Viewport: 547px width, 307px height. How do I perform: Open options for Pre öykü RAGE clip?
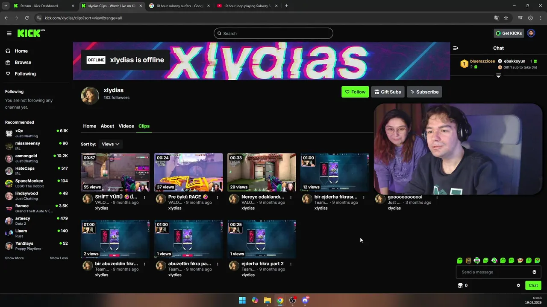(x=218, y=197)
